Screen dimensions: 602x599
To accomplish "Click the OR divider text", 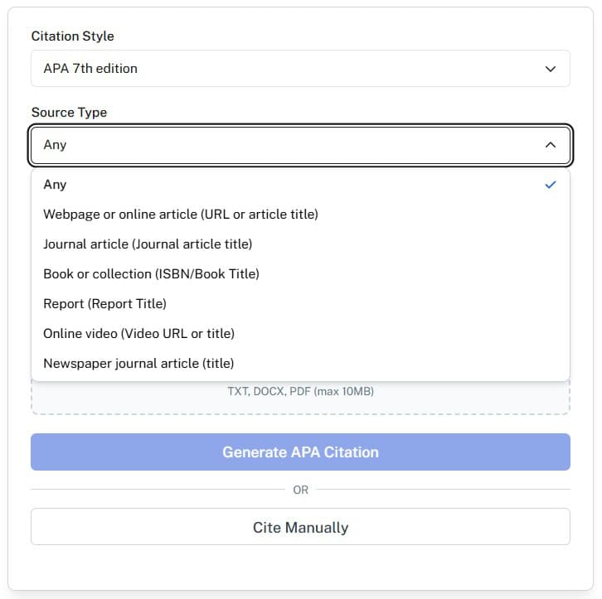I will (x=300, y=490).
